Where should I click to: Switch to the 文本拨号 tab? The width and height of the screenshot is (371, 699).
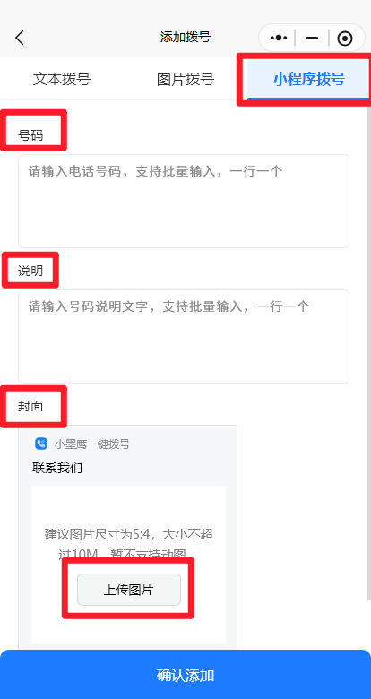(x=62, y=79)
